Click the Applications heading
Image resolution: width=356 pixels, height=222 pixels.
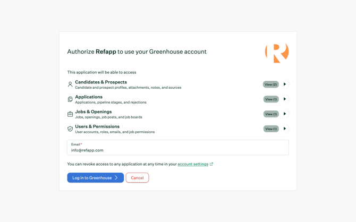click(89, 97)
